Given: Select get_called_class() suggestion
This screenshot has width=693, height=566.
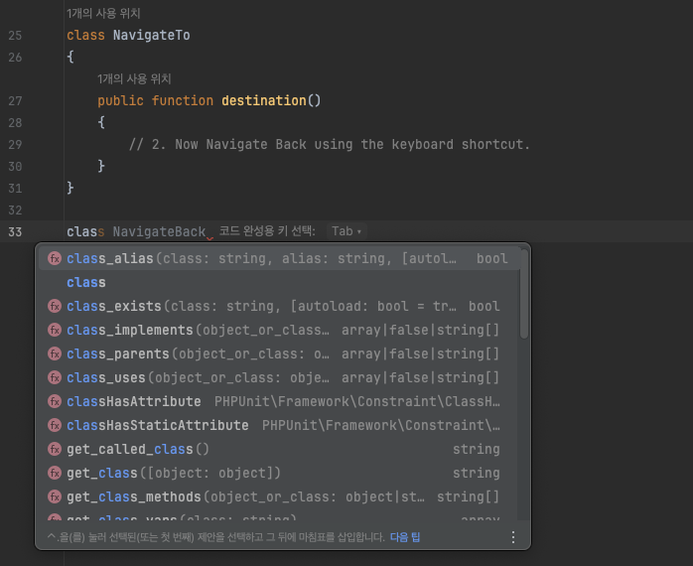Looking at the screenshot, I should (279, 449).
